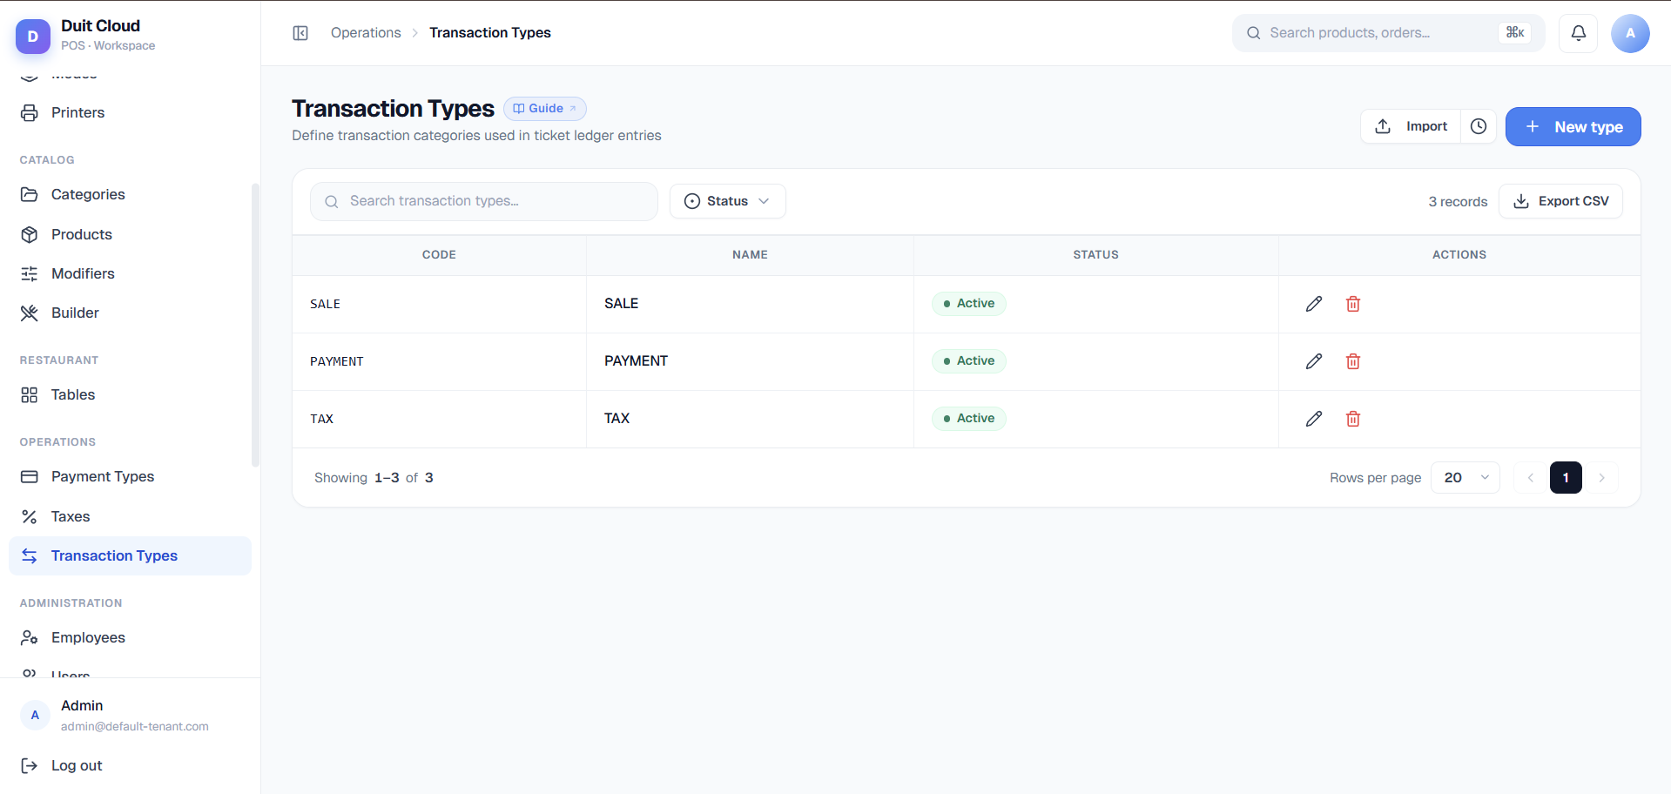This screenshot has height=794, width=1671.
Task: Open the Guide link
Action: (545, 109)
